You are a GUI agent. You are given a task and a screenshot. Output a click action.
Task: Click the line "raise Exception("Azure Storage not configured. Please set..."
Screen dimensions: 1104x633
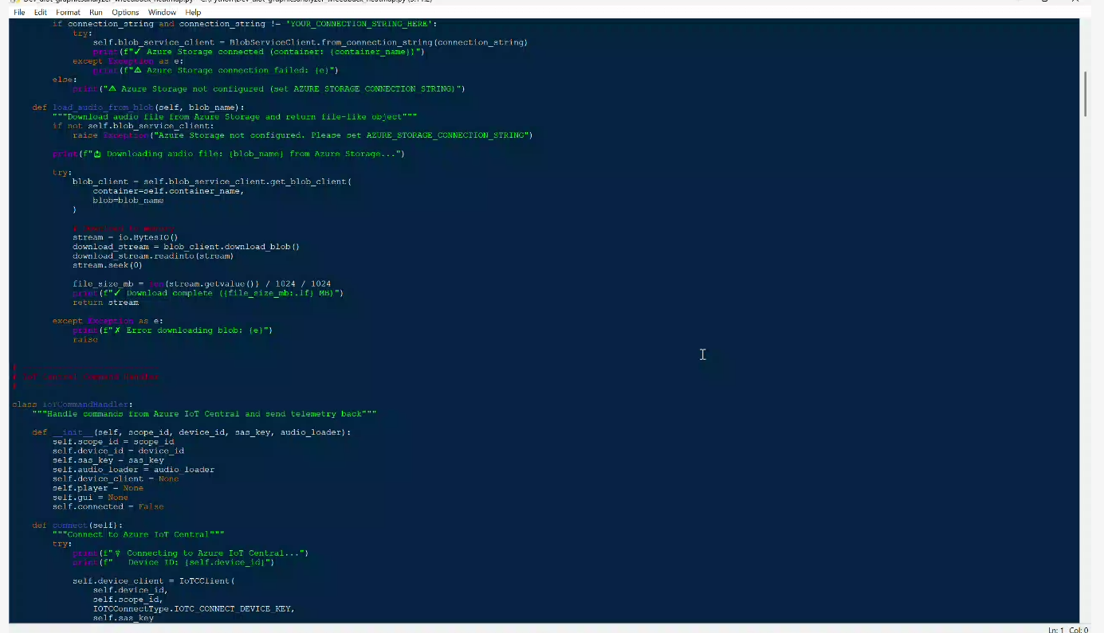coord(302,135)
